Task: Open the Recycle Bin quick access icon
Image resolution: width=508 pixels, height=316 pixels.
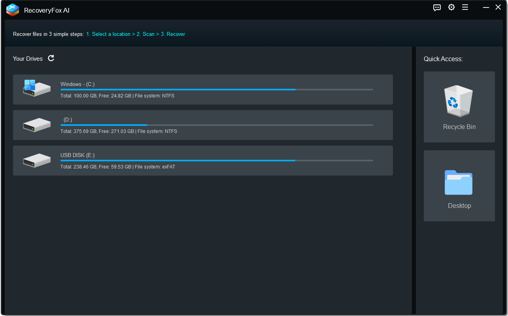Action: click(459, 101)
